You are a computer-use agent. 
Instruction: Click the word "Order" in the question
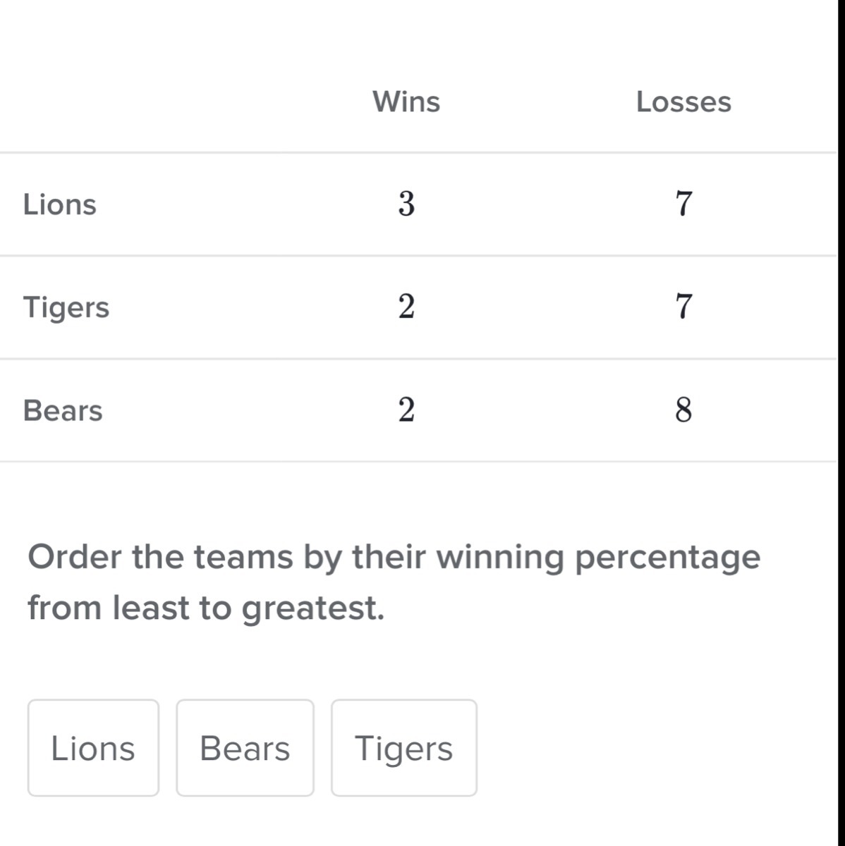click(x=74, y=557)
